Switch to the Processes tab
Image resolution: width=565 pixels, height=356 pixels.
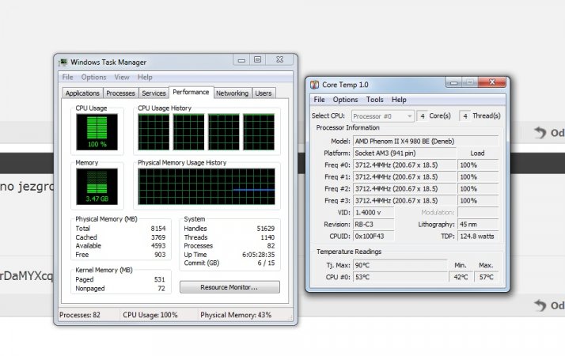tap(121, 93)
